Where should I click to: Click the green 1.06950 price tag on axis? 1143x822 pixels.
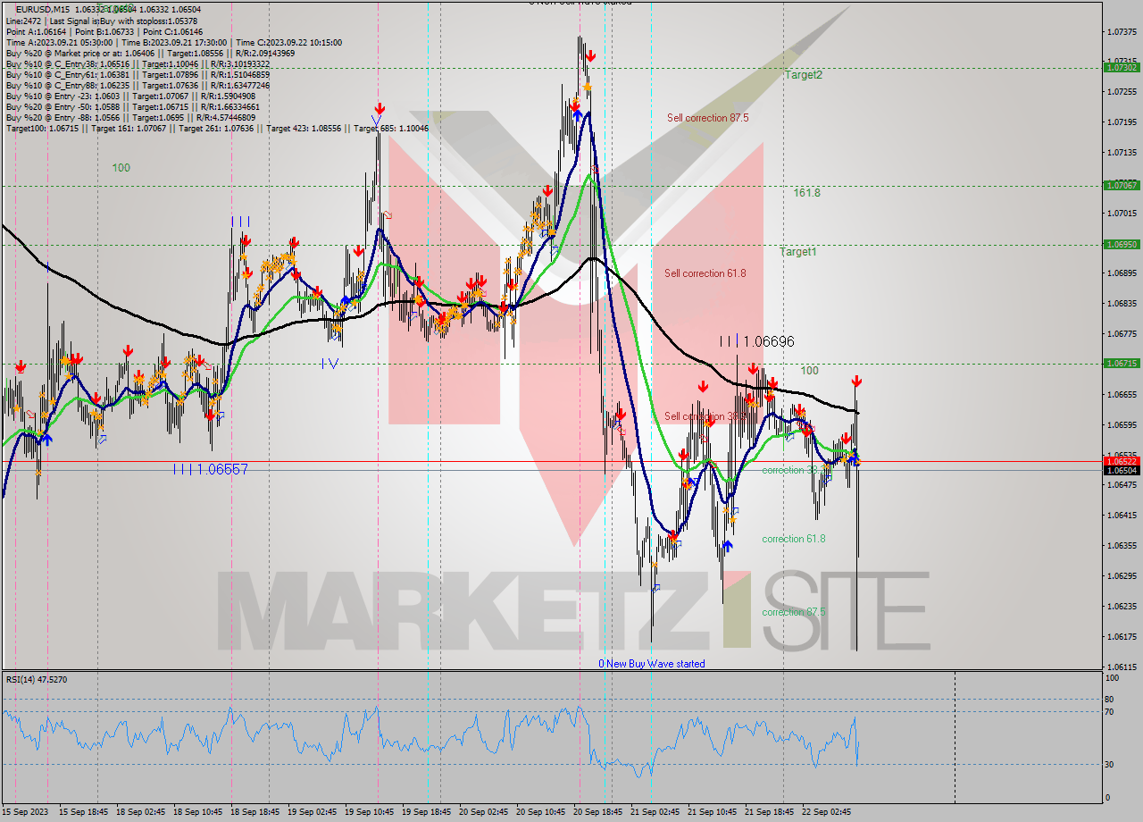tap(1121, 244)
